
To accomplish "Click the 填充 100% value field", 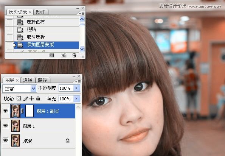I will (x=66, y=99).
